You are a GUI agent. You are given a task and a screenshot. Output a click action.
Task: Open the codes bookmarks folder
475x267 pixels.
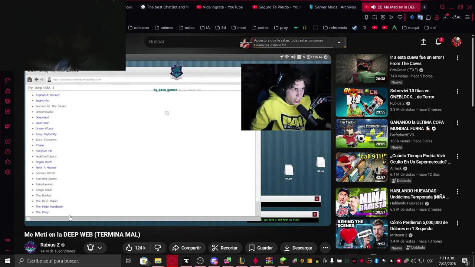[260, 27]
